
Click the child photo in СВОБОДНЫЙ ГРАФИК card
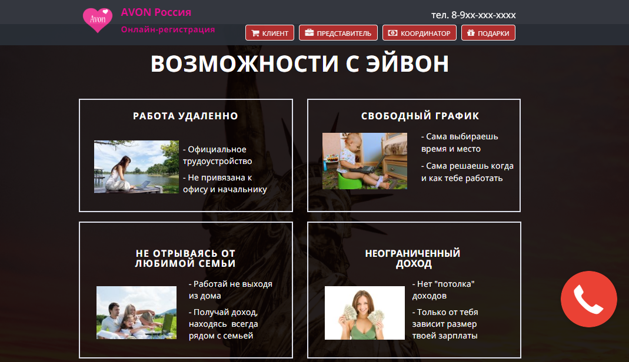[x=364, y=160]
